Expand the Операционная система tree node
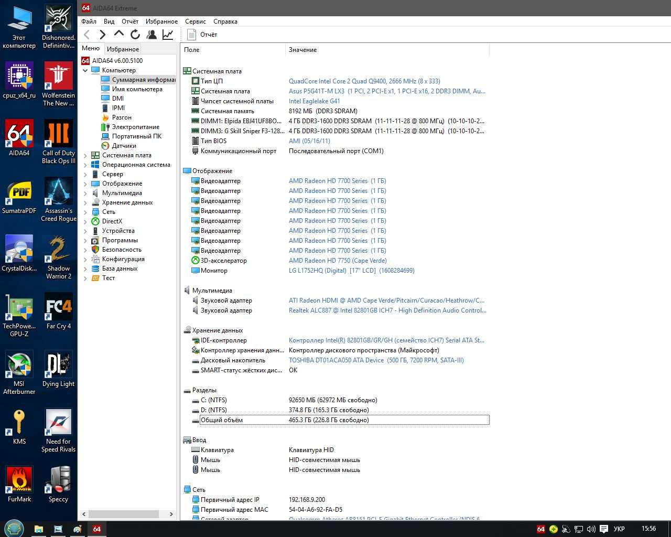Screen dimensions: 671x537 85,165
